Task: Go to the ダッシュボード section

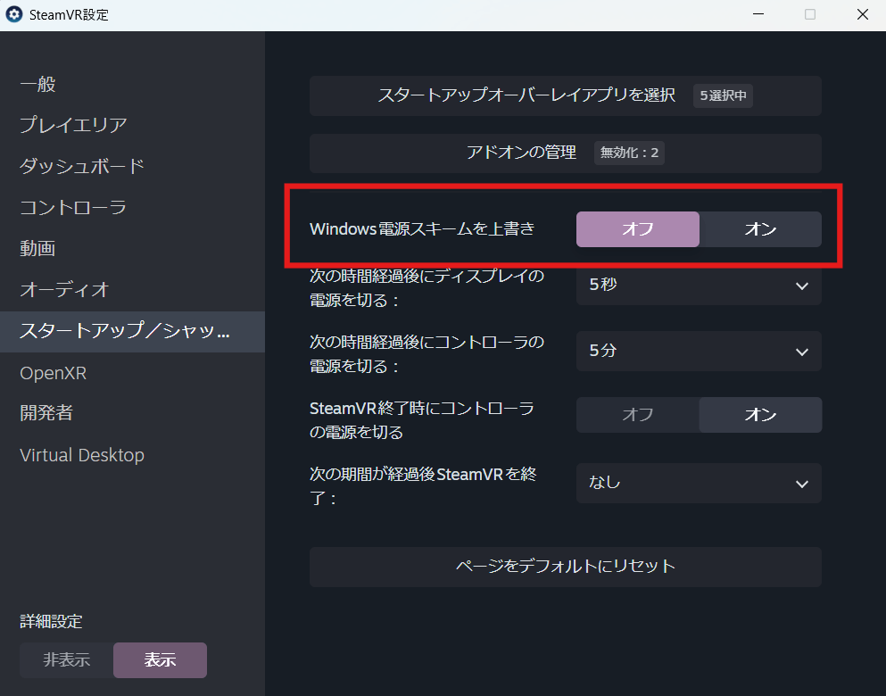Action: pos(82,167)
